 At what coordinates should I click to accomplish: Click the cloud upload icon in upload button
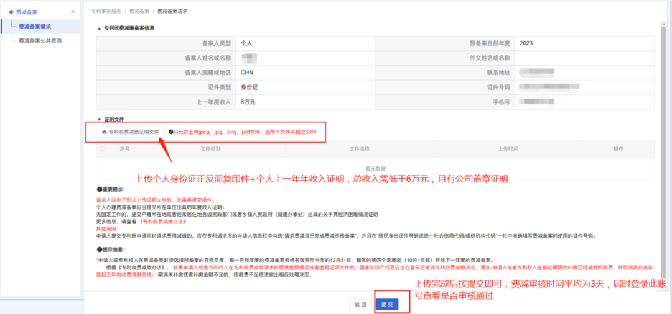(x=104, y=132)
